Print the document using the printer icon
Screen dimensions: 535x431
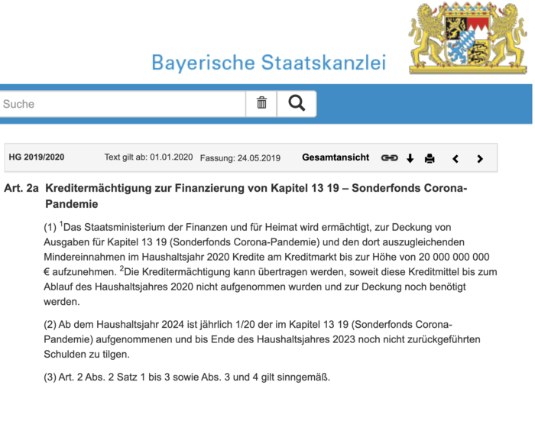(430, 158)
